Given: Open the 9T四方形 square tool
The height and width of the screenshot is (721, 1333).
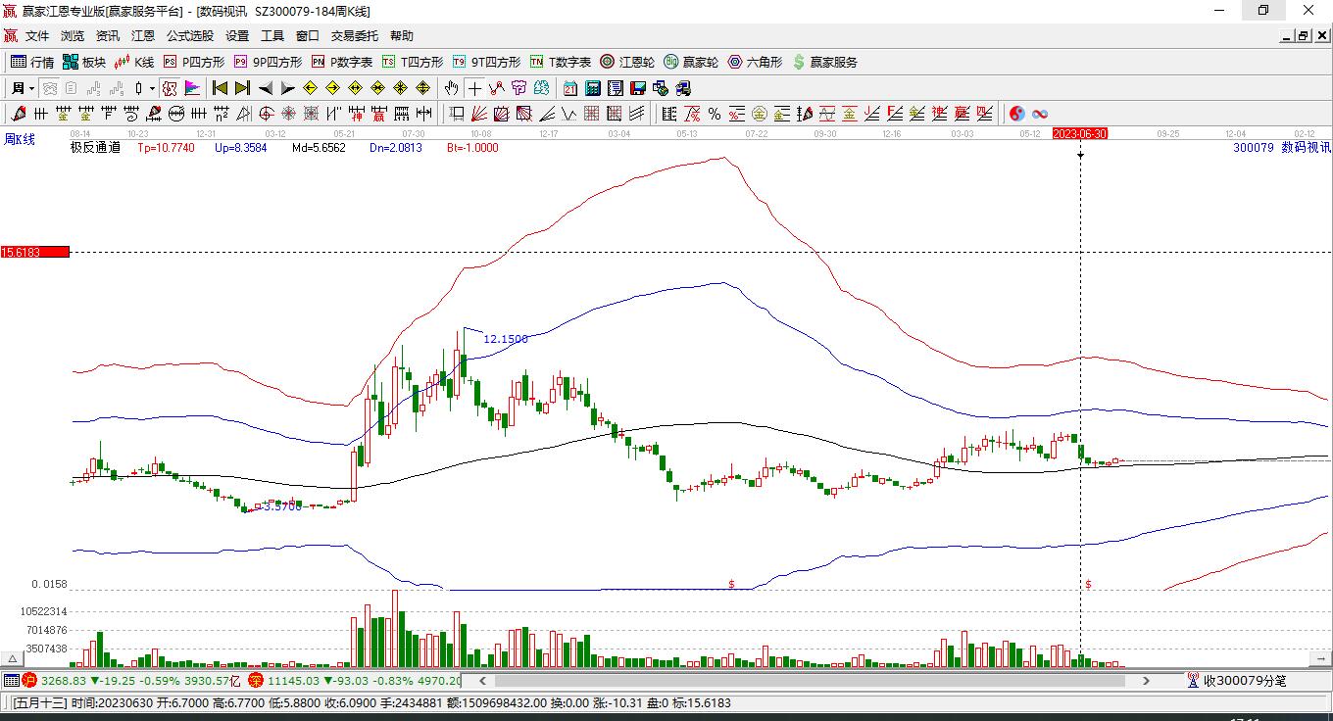Looking at the screenshot, I should (x=486, y=62).
